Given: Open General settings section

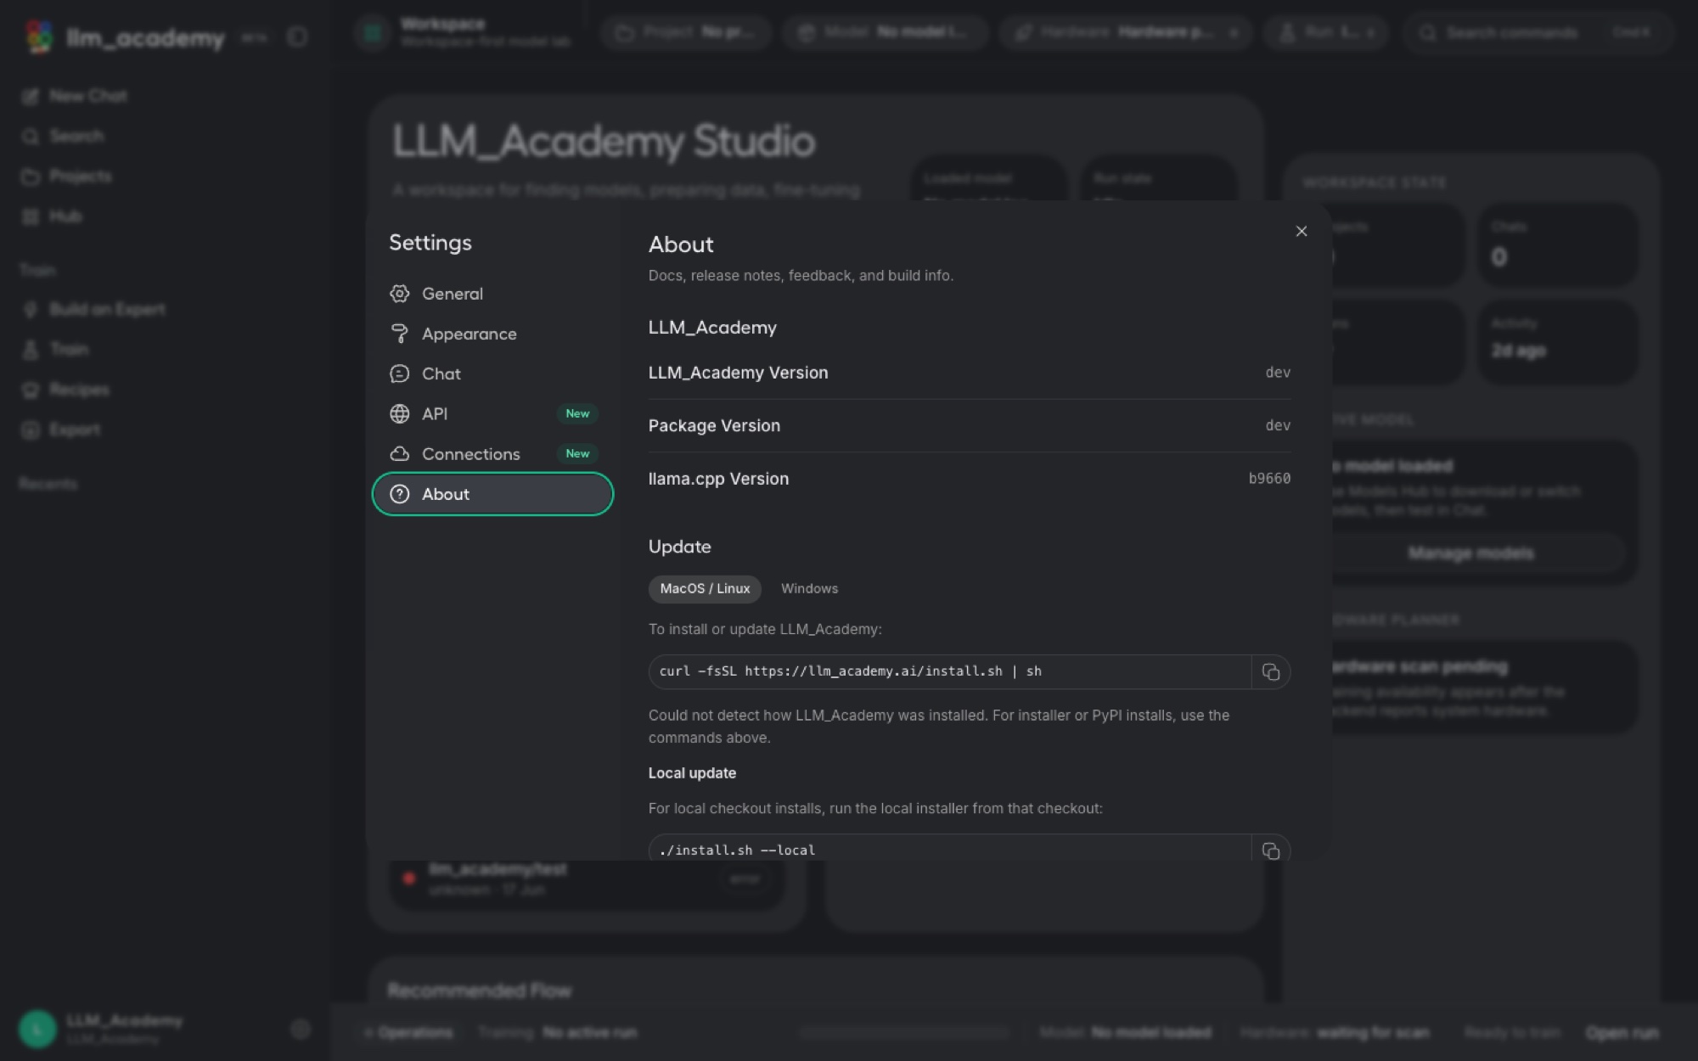Looking at the screenshot, I should coord(492,294).
